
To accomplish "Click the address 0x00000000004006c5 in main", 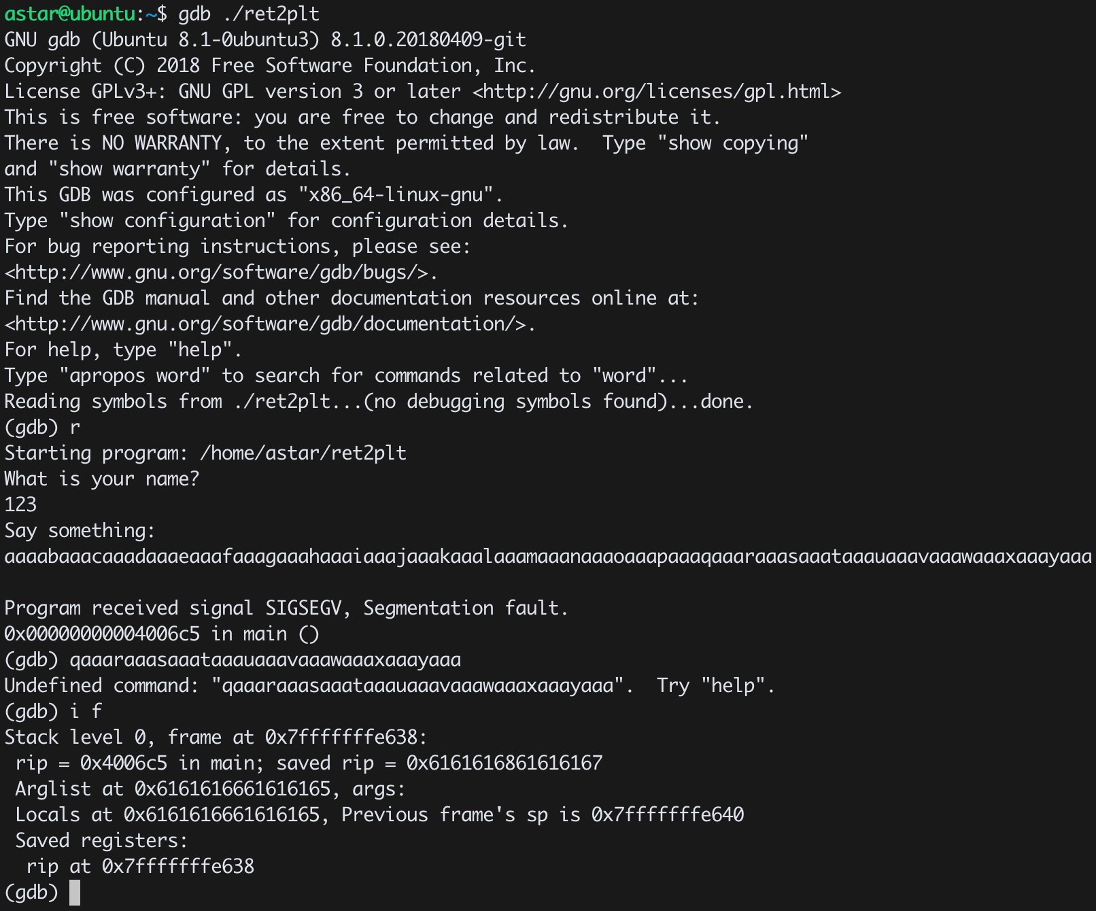I will [102, 634].
